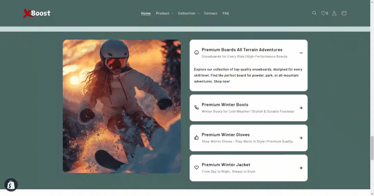The image size is (374, 196).
Task: Open the Product dropdown menu
Action: 165,13
